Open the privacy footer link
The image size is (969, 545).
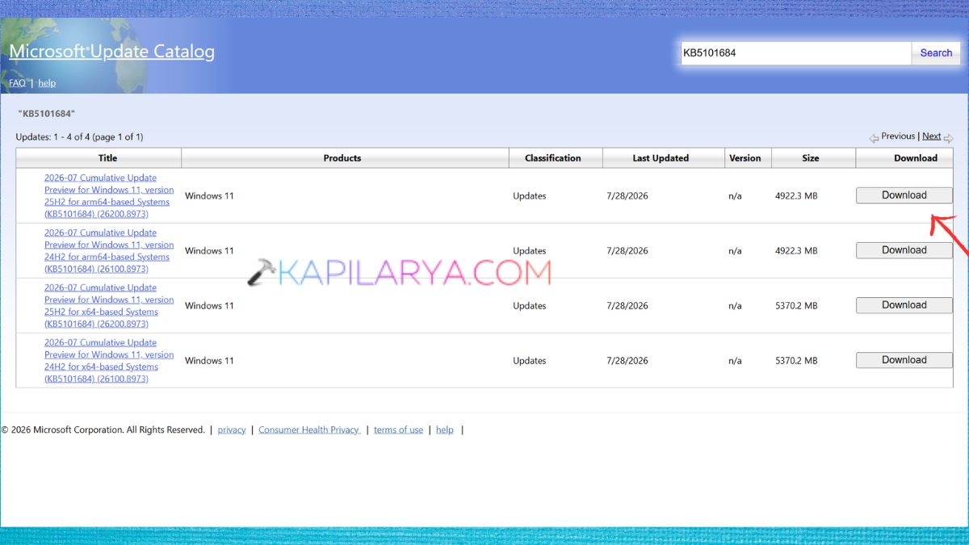[232, 430]
